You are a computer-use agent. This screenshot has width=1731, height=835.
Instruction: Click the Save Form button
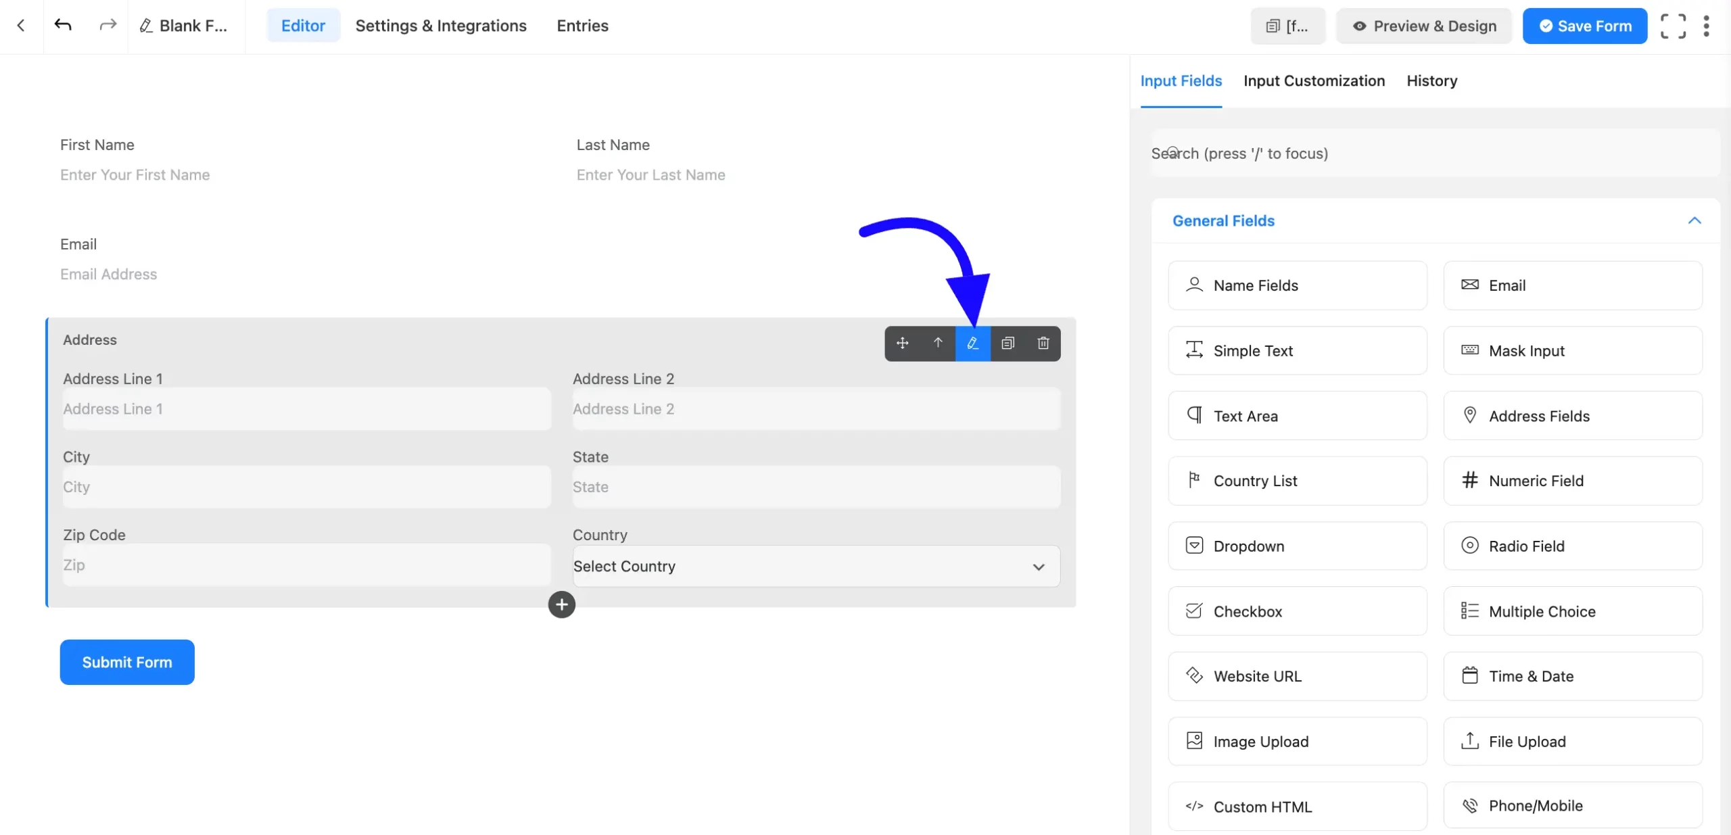1585,26
